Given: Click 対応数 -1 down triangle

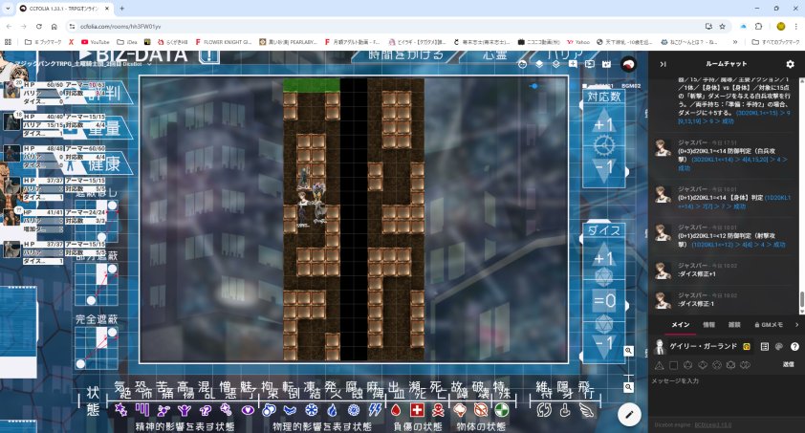Looking at the screenshot, I should [x=604, y=169].
